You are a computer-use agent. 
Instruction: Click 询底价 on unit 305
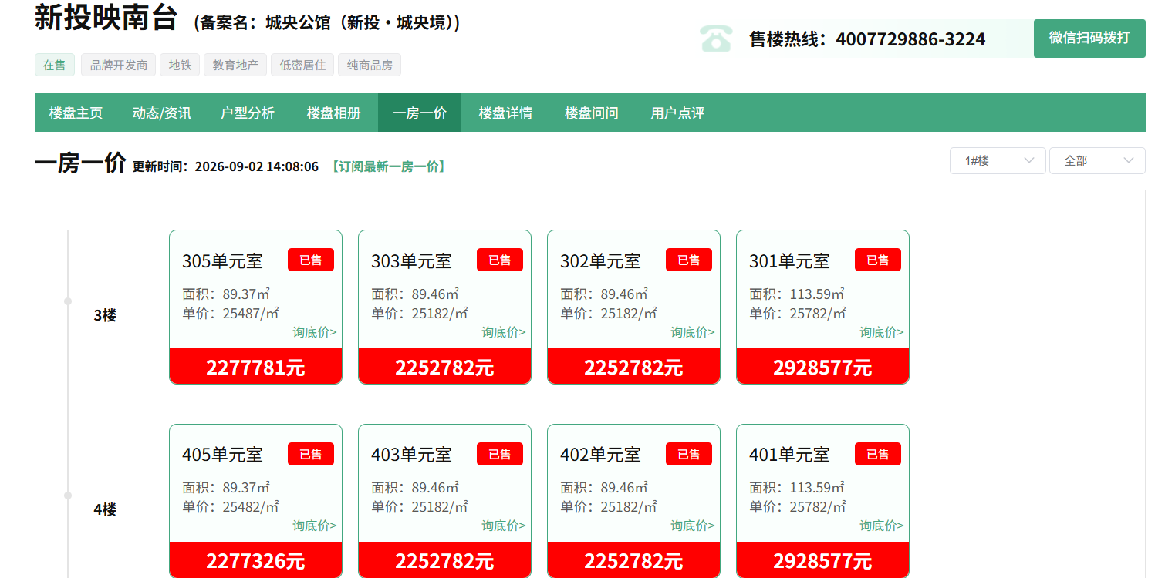point(315,332)
